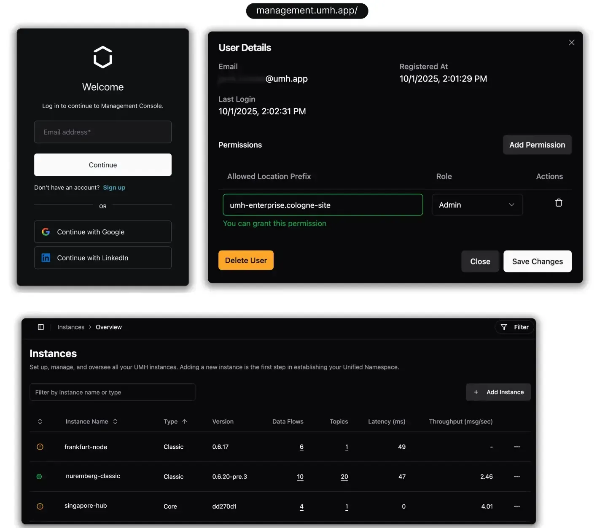597x528 pixels.
Task: Click the Sign up link
Action: (x=114, y=188)
